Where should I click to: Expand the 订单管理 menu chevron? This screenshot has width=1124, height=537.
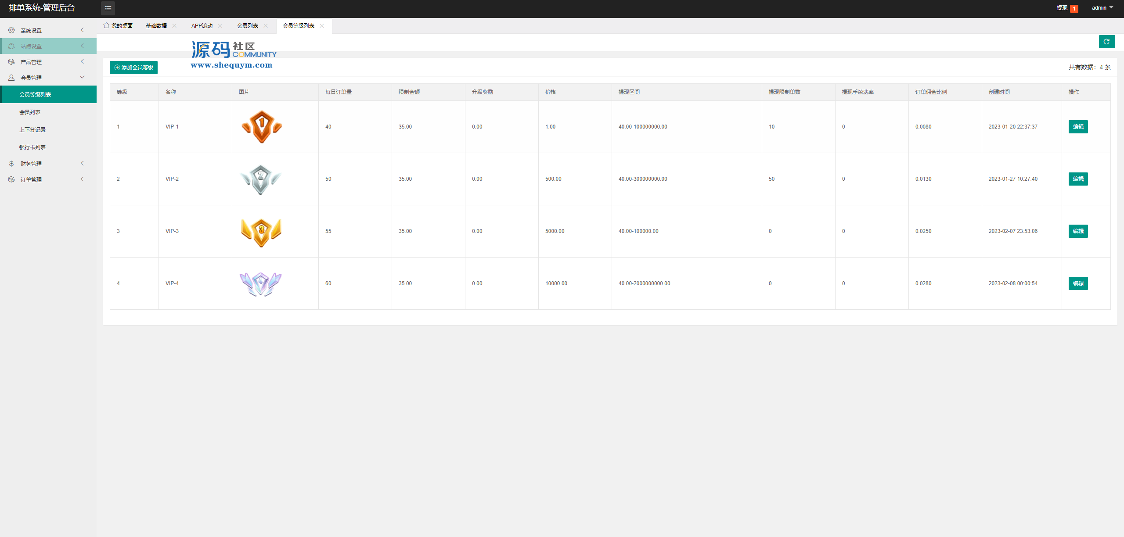click(82, 179)
